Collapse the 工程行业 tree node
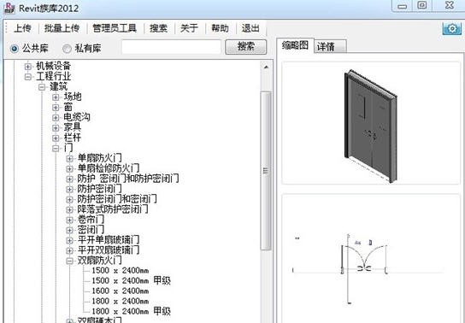This screenshot has width=465, height=323. (x=28, y=76)
